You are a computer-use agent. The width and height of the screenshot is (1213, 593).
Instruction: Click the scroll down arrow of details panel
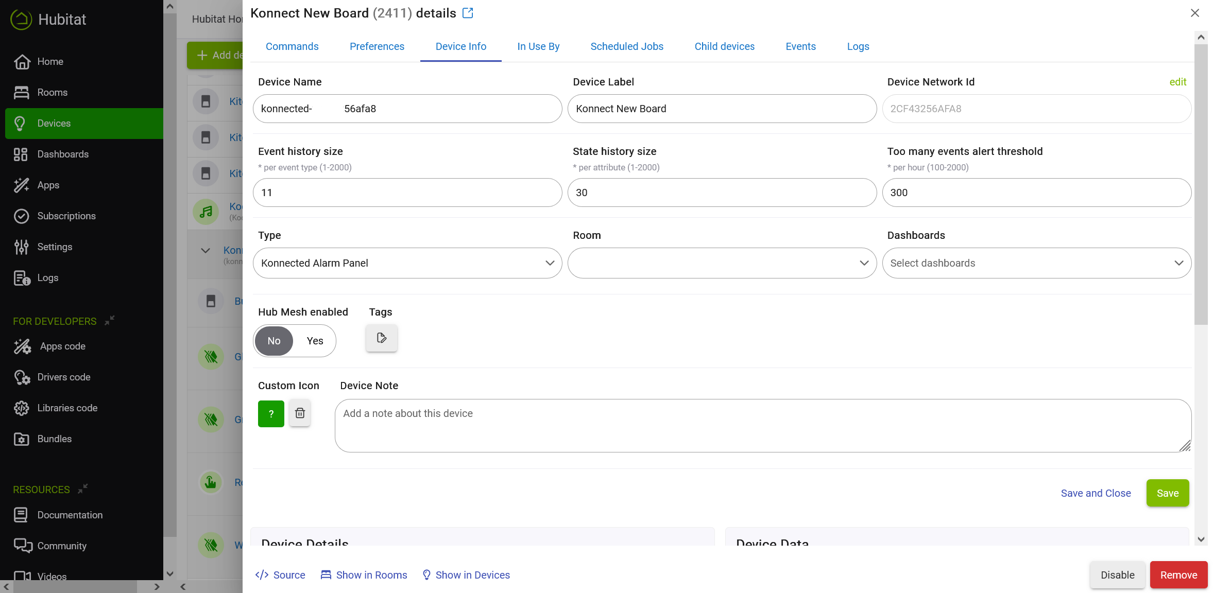[x=1201, y=539]
